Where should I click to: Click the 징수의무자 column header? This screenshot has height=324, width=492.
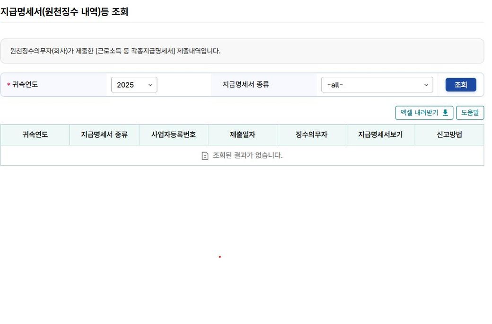311,135
